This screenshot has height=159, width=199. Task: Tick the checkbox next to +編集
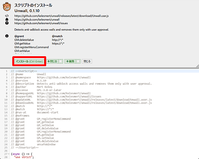coord(78,61)
